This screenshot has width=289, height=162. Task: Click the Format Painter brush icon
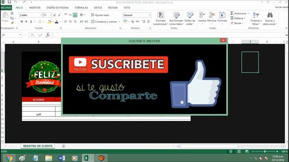tap(12, 23)
